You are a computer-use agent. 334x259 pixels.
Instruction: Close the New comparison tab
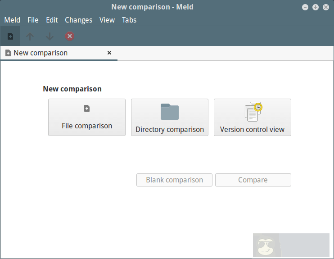coord(109,53)
